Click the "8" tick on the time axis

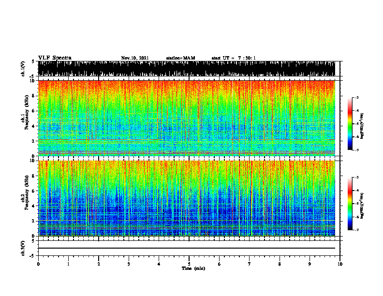(x=280, y=264)
